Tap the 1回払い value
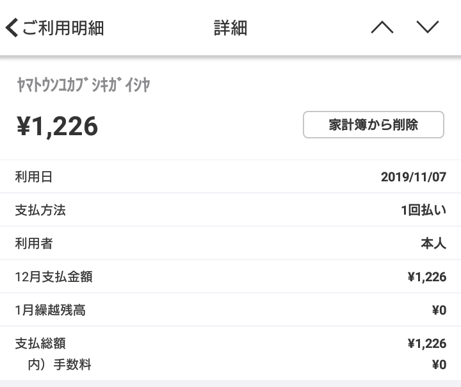The width and height of the screenshot is (461, 387). 424,210
